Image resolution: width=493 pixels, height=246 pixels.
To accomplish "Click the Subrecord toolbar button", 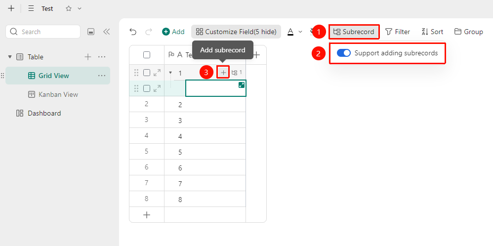I will point(354,32).
